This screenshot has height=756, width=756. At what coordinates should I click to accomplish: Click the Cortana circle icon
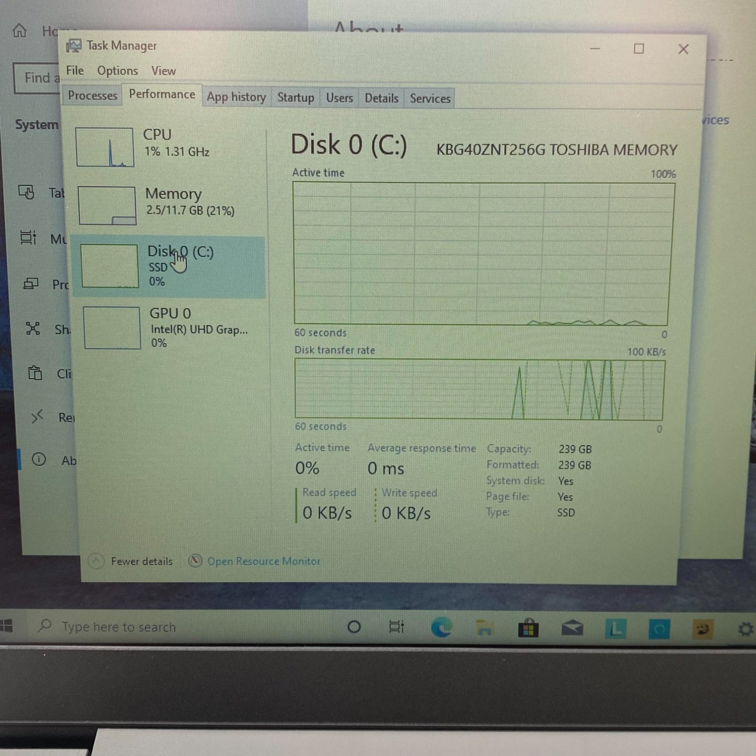(354, 627)
